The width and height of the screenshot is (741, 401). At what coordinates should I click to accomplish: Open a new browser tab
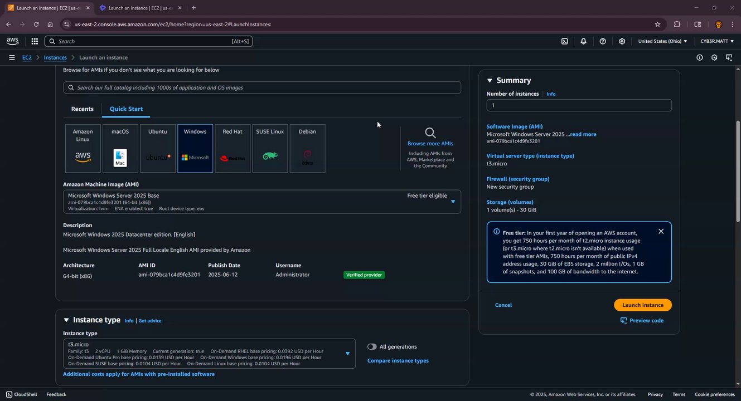coord(193,8)
